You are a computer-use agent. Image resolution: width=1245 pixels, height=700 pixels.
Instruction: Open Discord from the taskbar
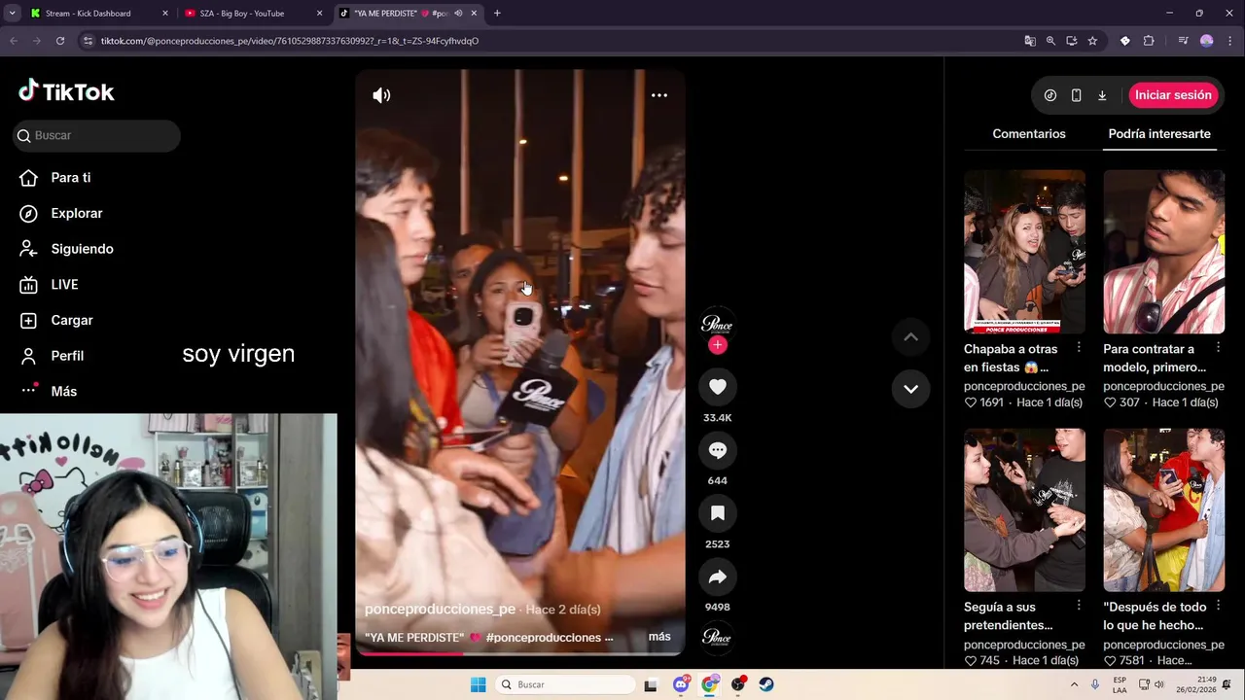(x=681, y=684)
